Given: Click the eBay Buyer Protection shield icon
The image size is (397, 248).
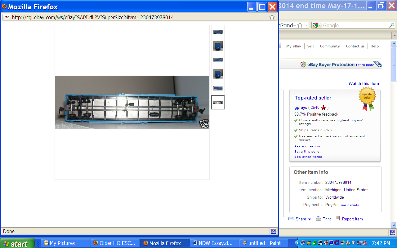Looking at the screenshot, I should [x=303, y=64].
